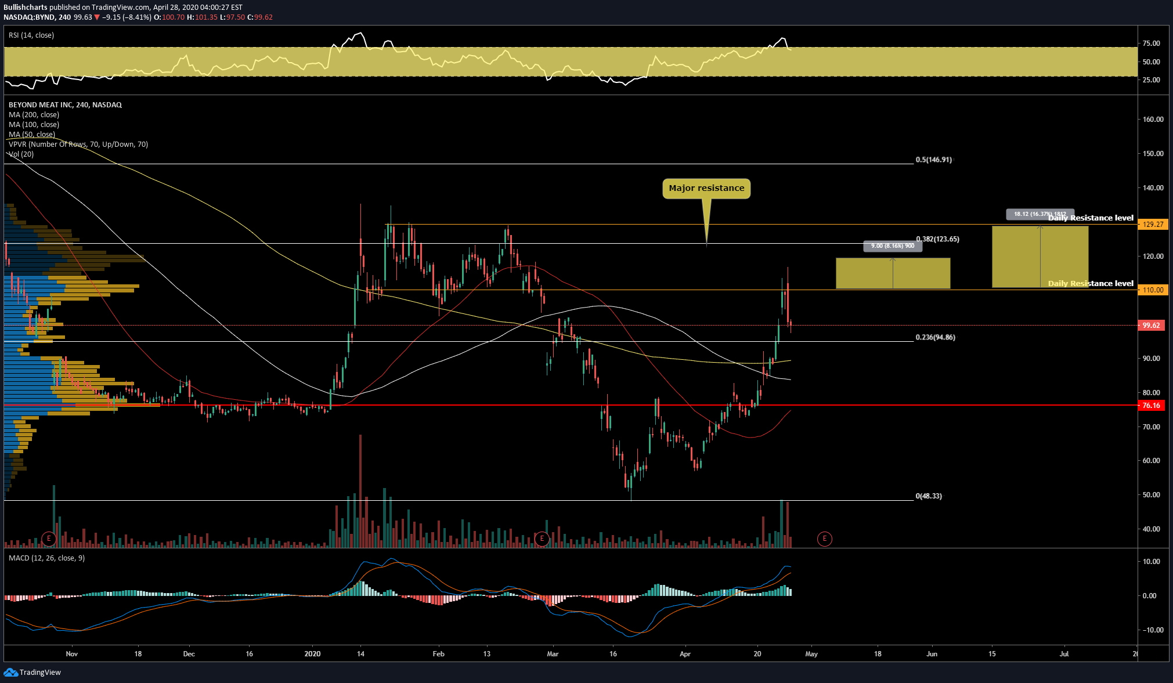The image size is (1173, 683).
Task: Click the 9.00 (8.16%) measurement label
Action: [x=893, y=246]
